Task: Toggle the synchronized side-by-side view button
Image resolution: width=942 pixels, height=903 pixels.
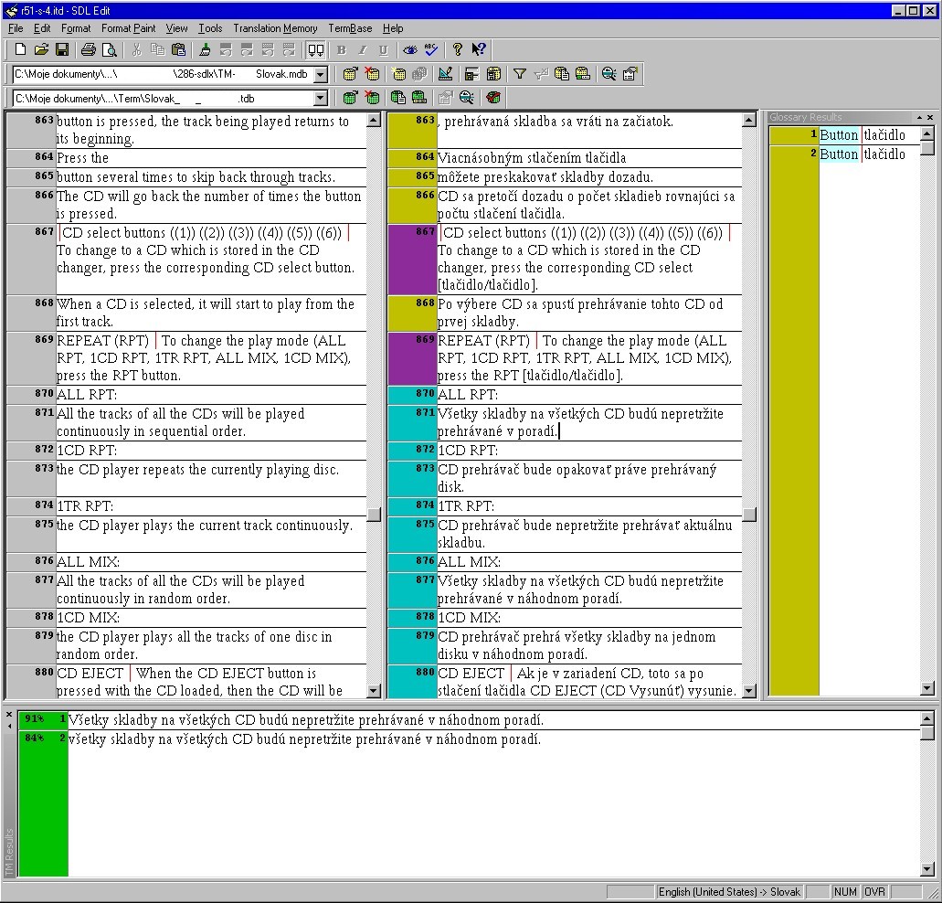Action: [316, 50]
